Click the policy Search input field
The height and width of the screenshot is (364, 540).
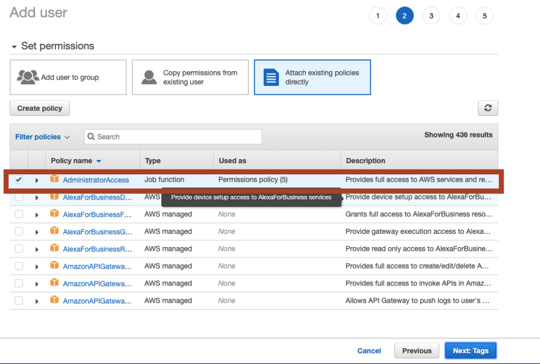[173, 136]
